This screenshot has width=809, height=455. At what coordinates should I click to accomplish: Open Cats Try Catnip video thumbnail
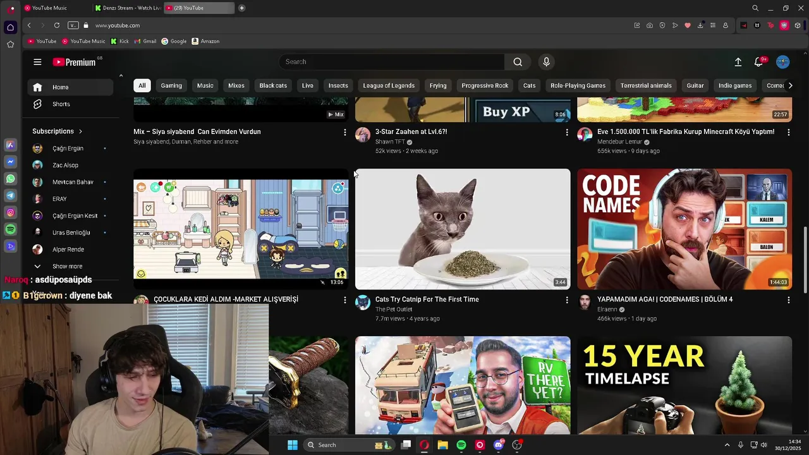[463, 229]
